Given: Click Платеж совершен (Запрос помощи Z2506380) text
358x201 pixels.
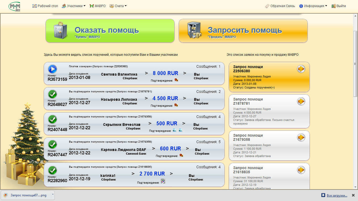Looking at the screenshot, I should [98, 66].
